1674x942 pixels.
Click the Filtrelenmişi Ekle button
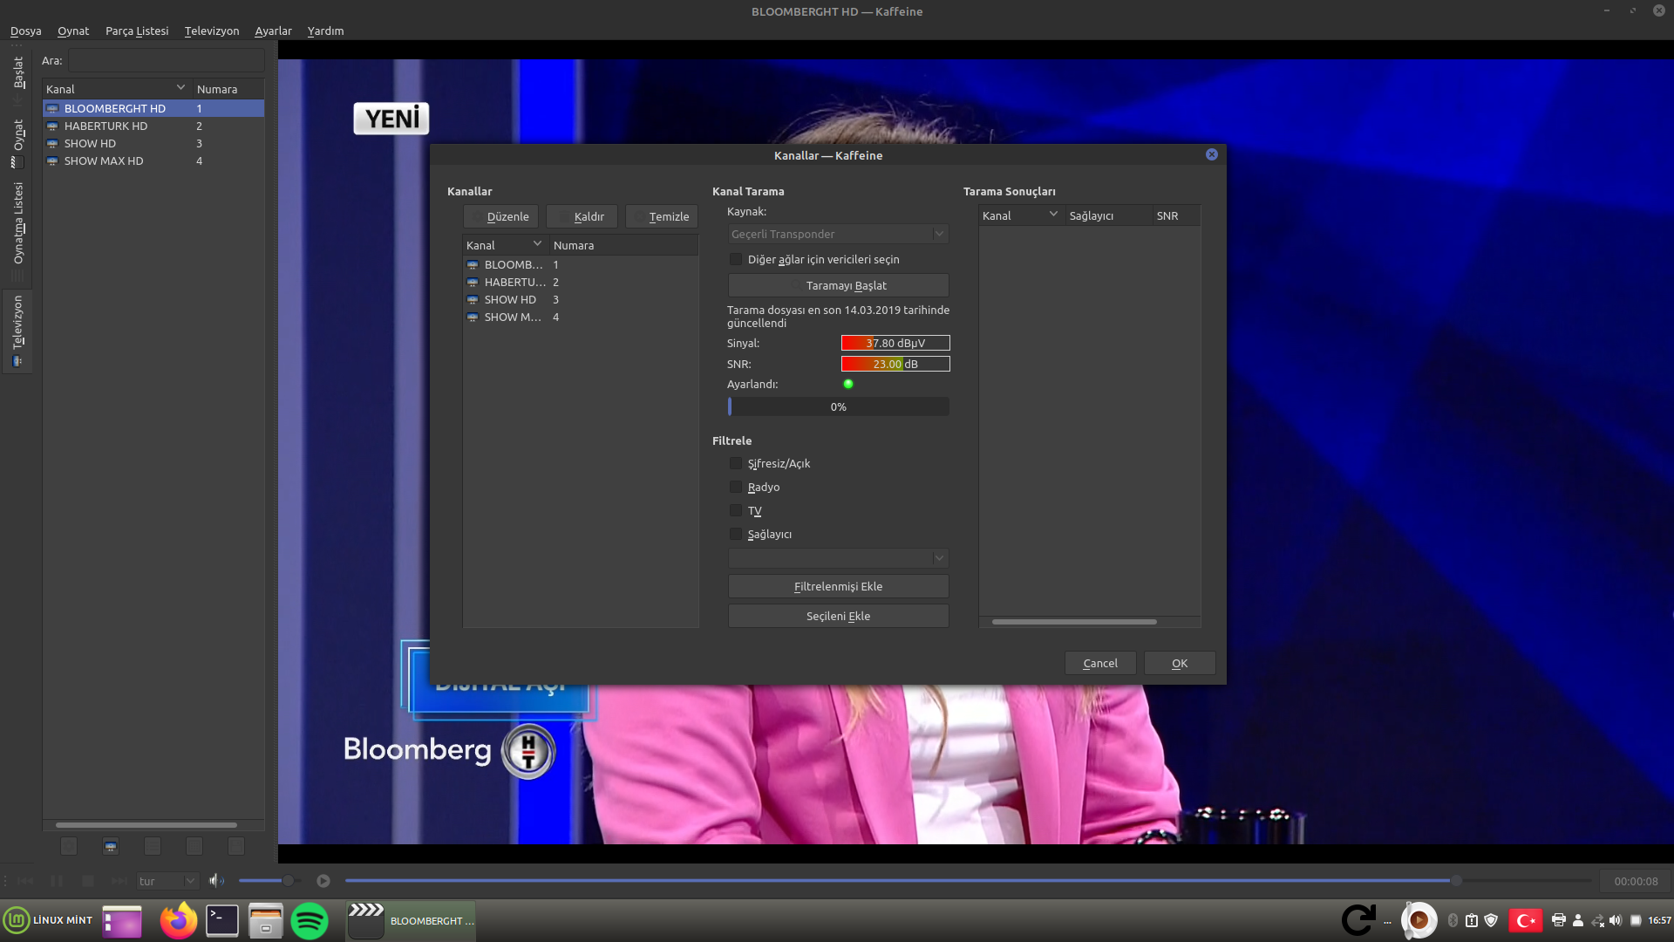point(838,586)
